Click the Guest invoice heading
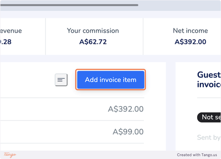The width and height of the screenshot is (221, 159). (x=209, y=80)
